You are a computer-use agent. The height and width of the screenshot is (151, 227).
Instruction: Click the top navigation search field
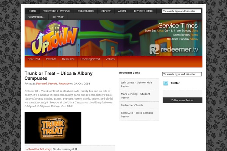pyautogui.click(x=182, y=11)
